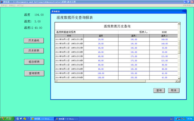Image resolution: width=194 pixels, height=121 pixels.
Task: Select the time cell ending in 19时01分28秒
Action: coord(69,52)
